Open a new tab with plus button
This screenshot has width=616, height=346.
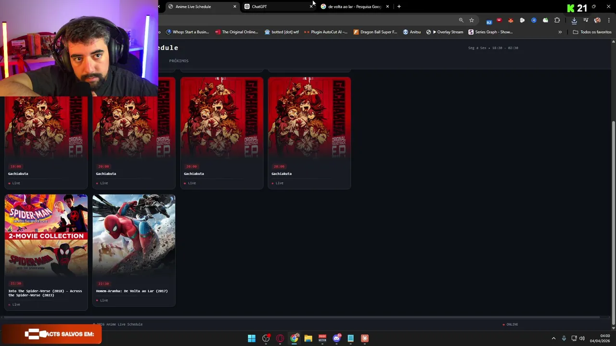click(399, 6)
